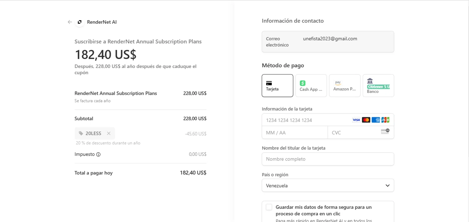469x222 pixels.
Task: Click the Total a pagar hoy amount 182,40 US$
Action: (x=193, y=173)
